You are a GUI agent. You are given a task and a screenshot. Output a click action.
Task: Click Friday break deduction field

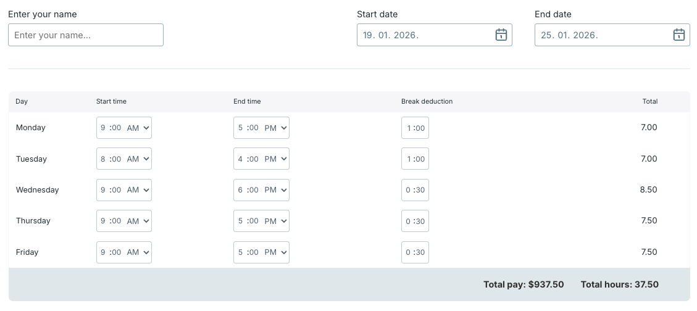pos(415,252)
